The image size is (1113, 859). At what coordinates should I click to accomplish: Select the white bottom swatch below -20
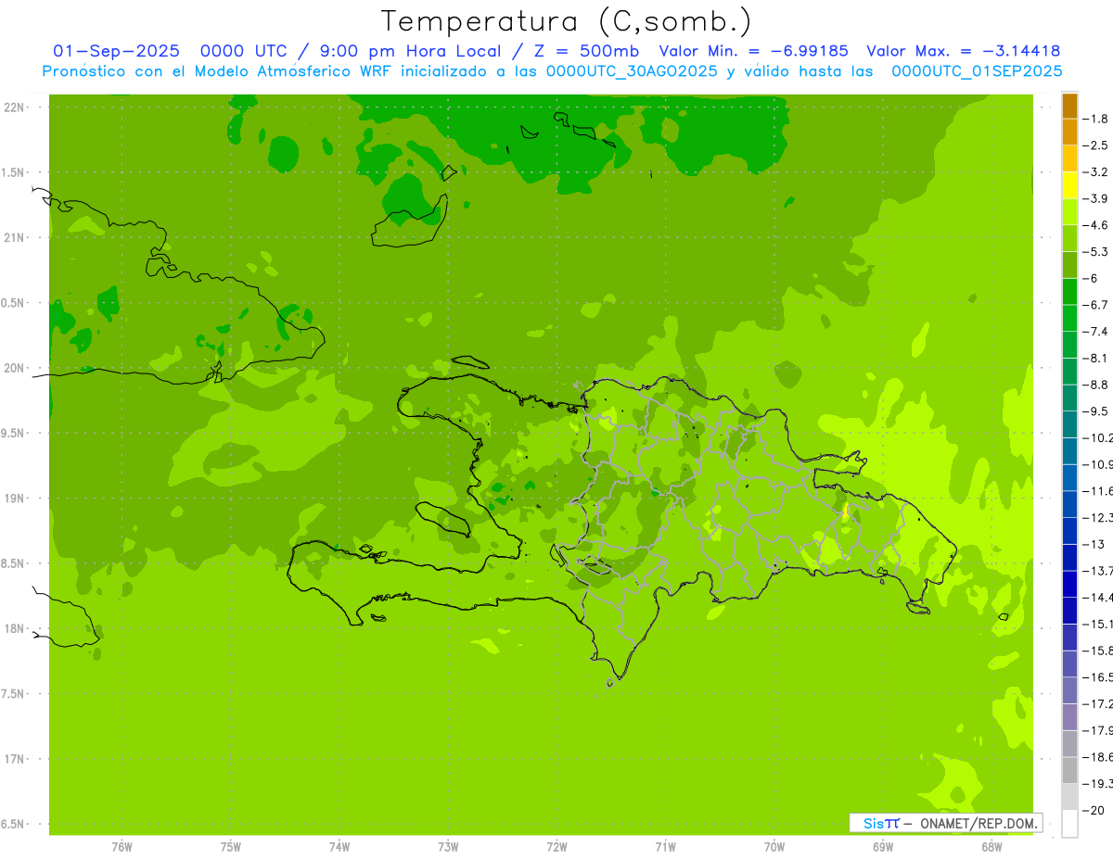1069,823
